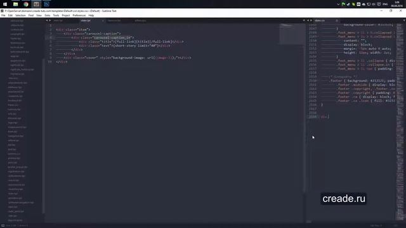The width and height of the screenshot is (406, 228).
Task: Open the NVIDIA tray icon
Action: point(353,4)
